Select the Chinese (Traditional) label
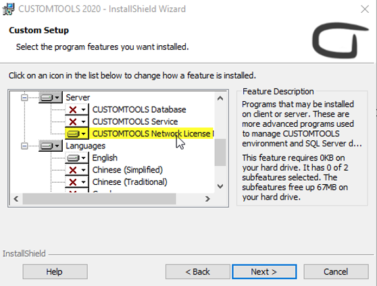 tap(130, 181)
